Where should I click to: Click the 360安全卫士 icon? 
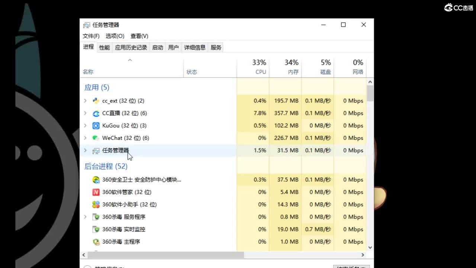coord(96,180)
